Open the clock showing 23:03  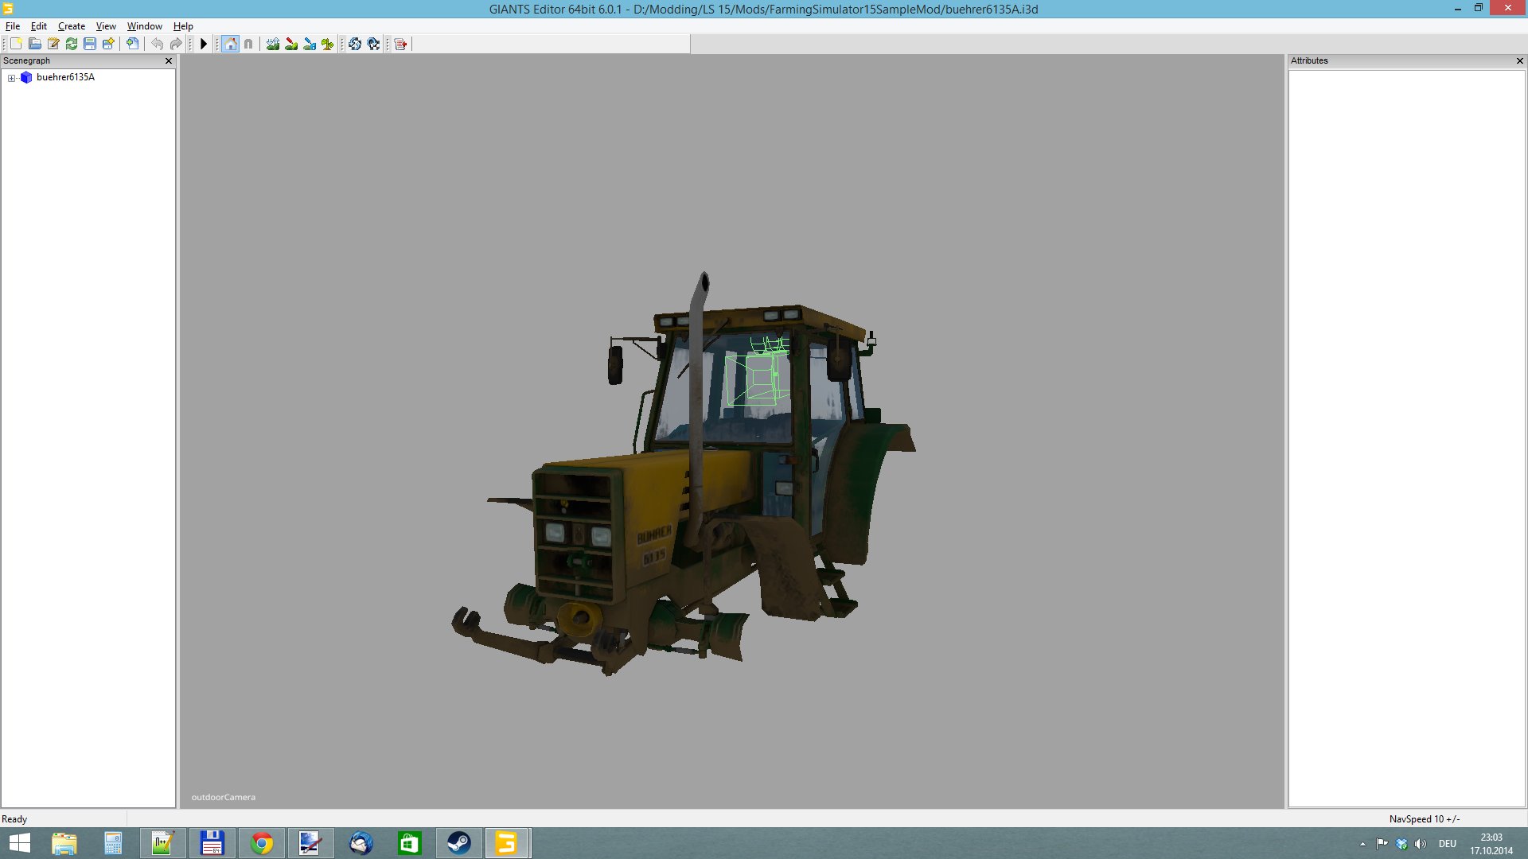click(1491, 844)
